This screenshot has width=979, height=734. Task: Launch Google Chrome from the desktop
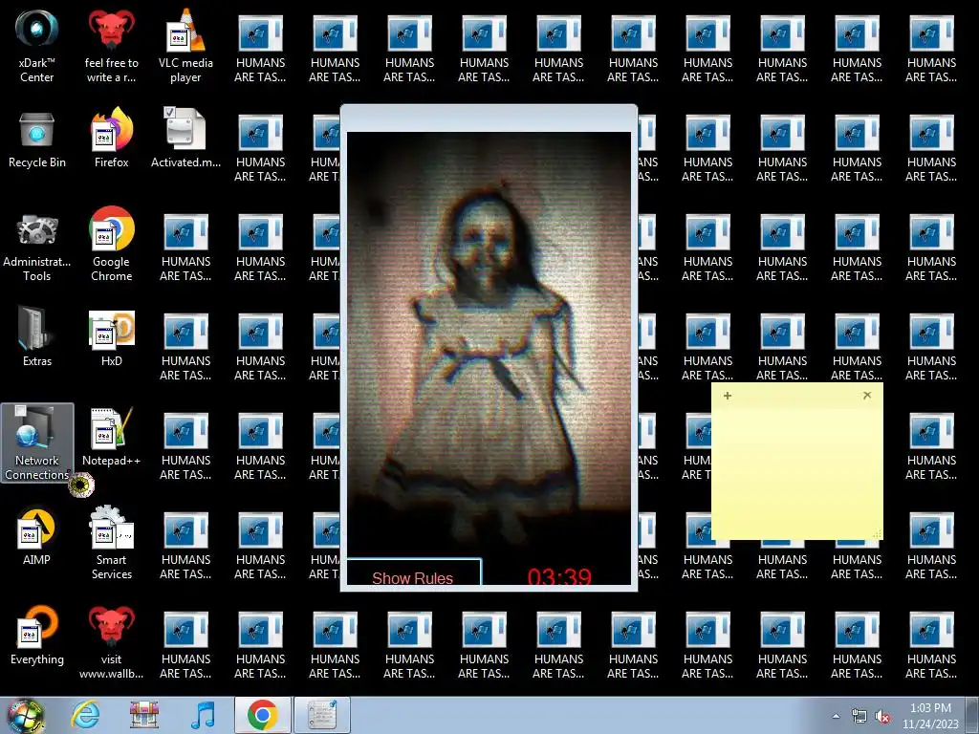point(111,244)
